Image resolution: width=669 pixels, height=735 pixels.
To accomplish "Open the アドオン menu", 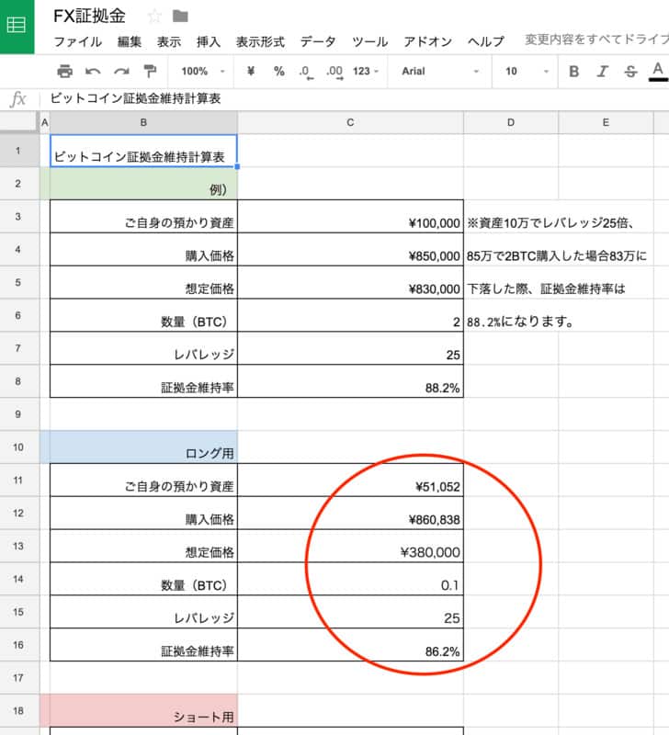I will (x=428, y=41).
